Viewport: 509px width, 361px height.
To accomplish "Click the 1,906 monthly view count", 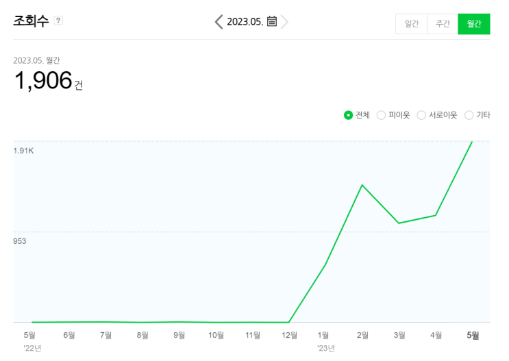I will [42, 81].
